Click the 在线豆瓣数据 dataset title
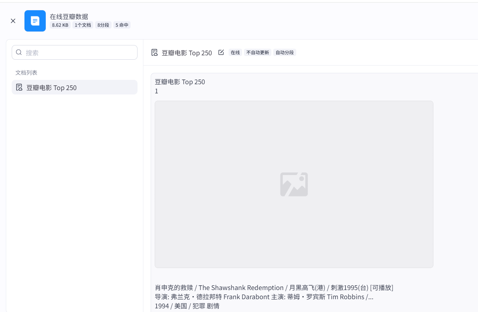The width and height of the screenshot is (478, 312). pyautogui.click(x=69, y=16)
